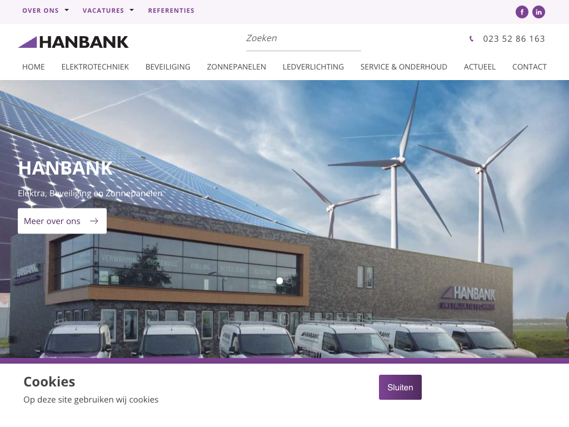Open the Actueel menu item

pos(480,67)
